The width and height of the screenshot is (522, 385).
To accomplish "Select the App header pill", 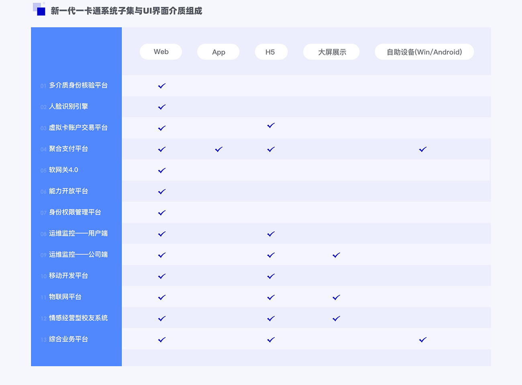I will tap(218, 52).
